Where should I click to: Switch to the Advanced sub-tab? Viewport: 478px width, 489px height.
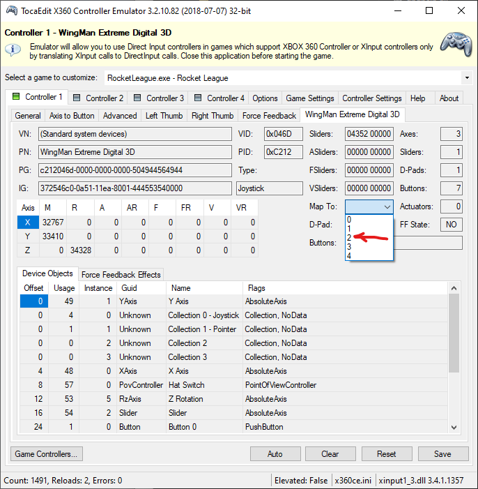(120, 116)
